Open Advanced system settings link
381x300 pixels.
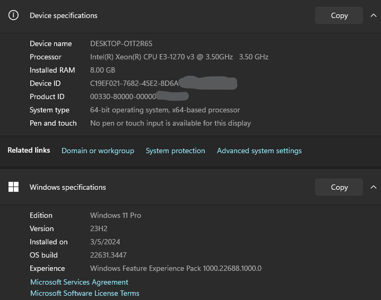click(x=259, y=151)
